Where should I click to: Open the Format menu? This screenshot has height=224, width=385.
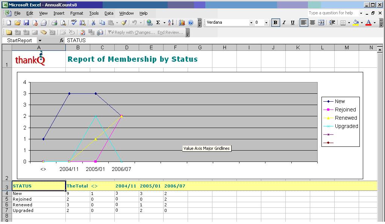click(77, 13)
